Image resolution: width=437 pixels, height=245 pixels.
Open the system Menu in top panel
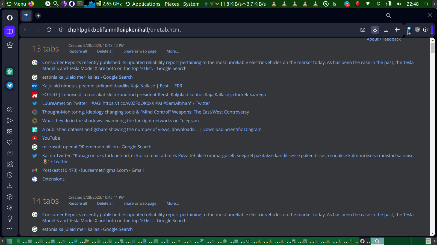click(x=16, y=4)
